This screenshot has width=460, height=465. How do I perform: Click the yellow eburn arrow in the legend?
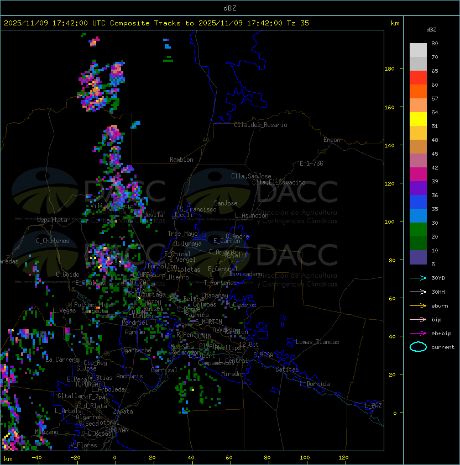(x=418, y=306)
